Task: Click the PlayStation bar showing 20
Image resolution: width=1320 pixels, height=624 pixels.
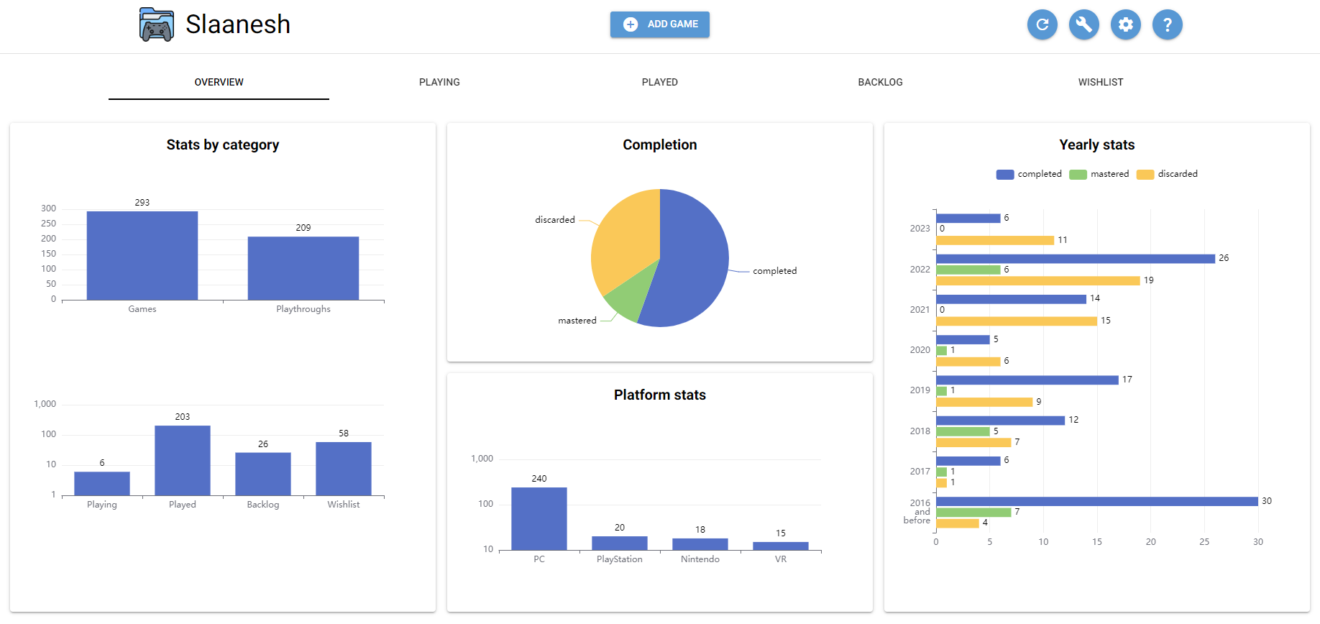Action: pyautogui.click(x=620, y=543)
